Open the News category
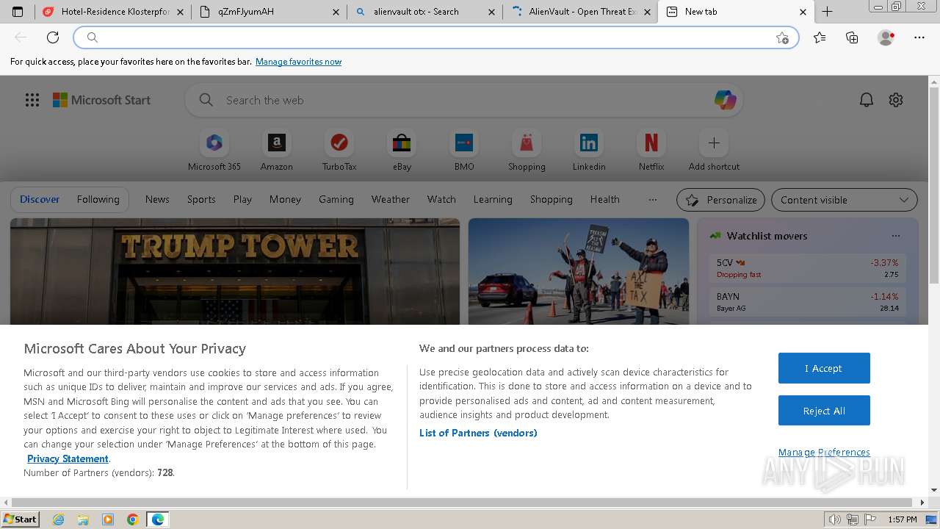 point(157,199)
